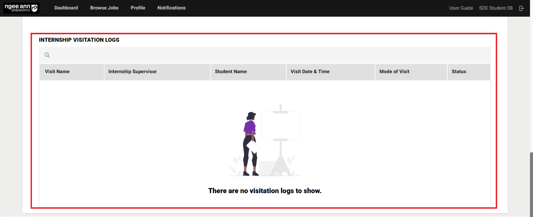
Task: Open the Dashboard menu item
Action: [x=66, y=7]
